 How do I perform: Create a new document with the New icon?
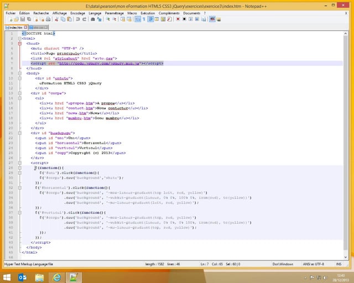coord(11,19)
